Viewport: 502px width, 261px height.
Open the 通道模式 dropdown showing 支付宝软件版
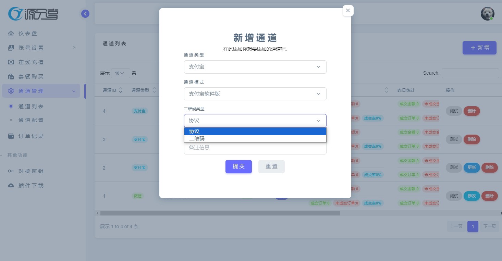(255, 94)
